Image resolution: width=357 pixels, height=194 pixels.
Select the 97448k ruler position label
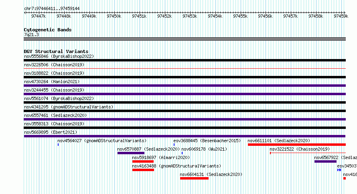(64, 16)
